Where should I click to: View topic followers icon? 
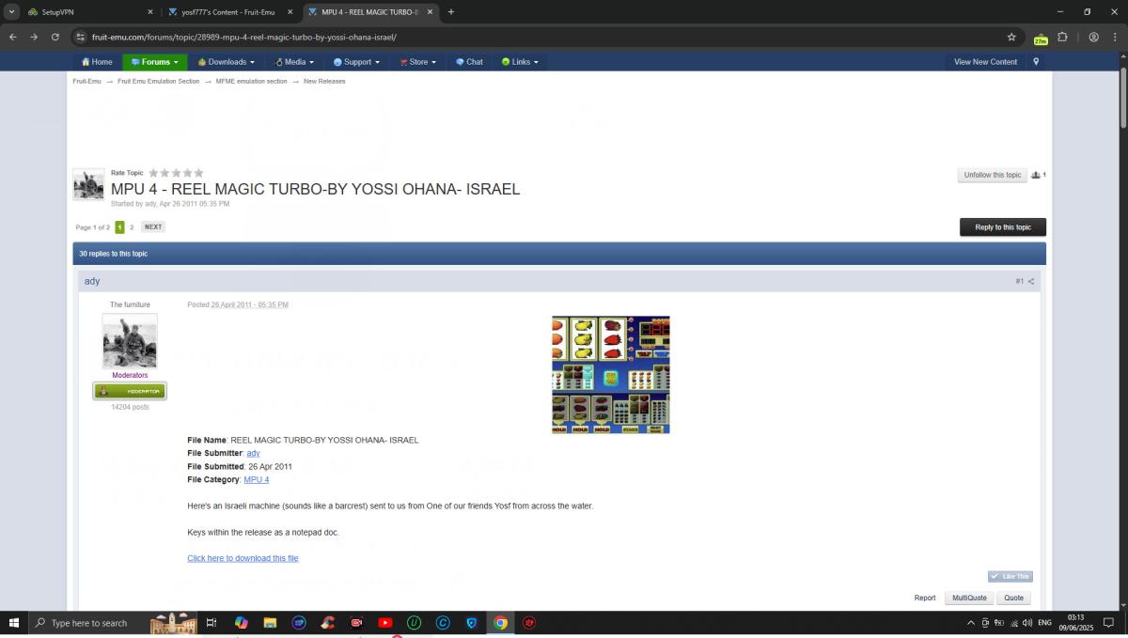pos(1038,175)
